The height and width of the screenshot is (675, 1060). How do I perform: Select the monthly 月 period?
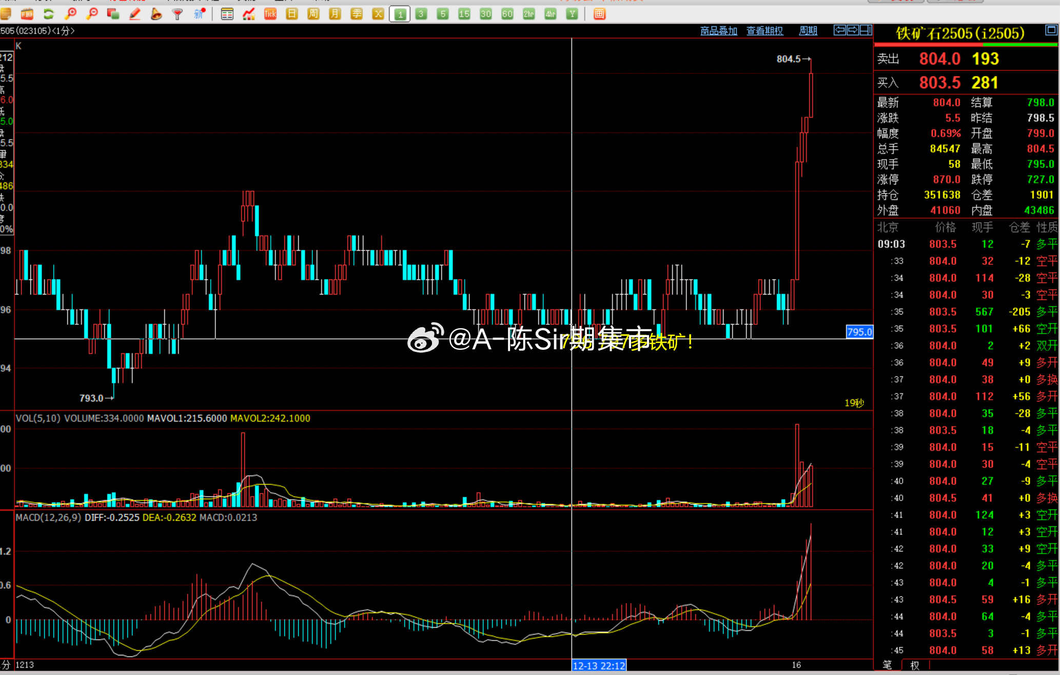click(x=335, y=14)
